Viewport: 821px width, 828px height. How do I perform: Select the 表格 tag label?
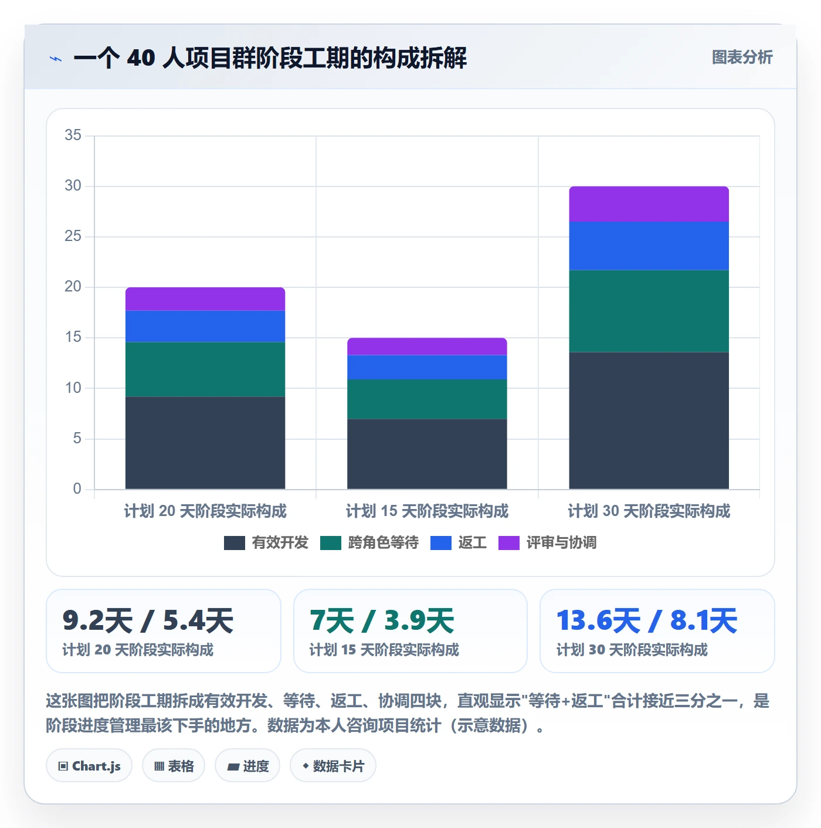[181, 766]
